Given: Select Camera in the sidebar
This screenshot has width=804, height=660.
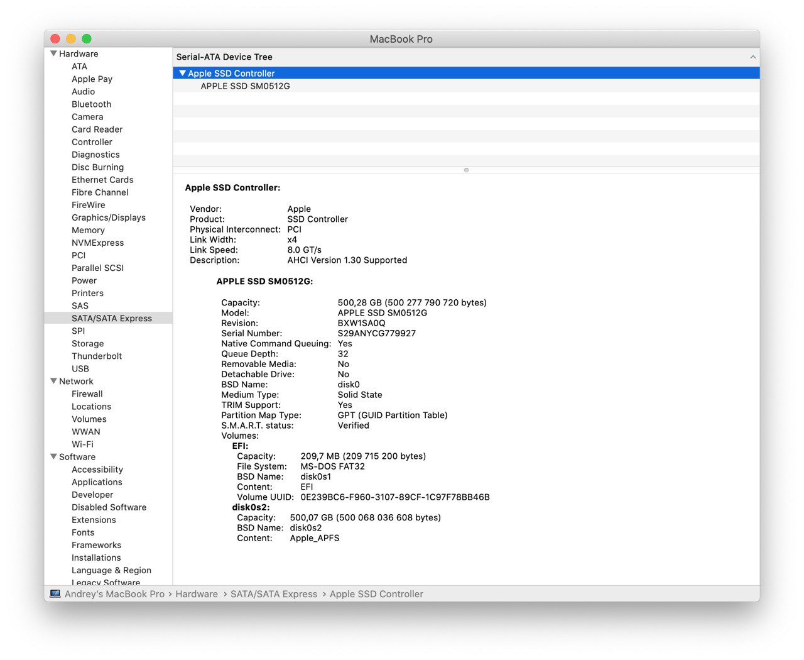Looking at the screenshot, I should 87,117.
